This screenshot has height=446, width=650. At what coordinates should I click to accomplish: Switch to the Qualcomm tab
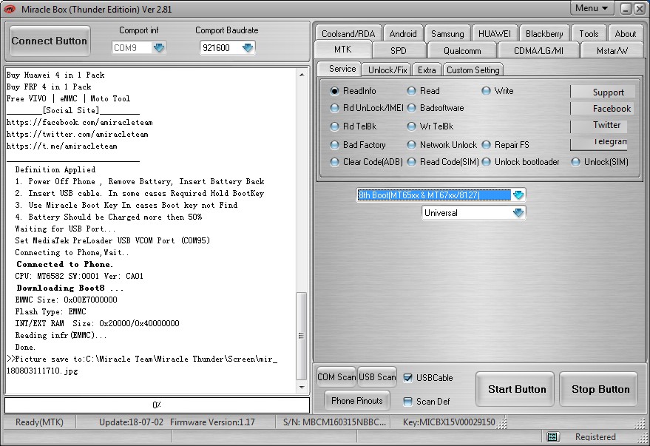462,50
